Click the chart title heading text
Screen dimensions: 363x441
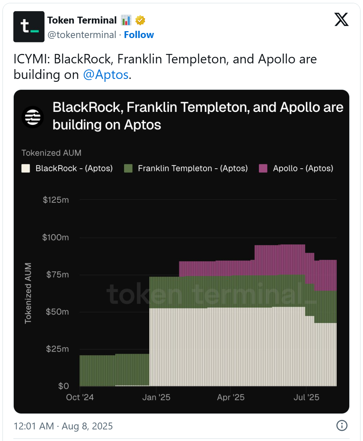198,116
